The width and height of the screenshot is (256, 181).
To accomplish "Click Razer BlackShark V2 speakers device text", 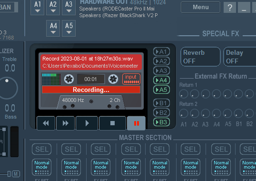I will 118,15.
